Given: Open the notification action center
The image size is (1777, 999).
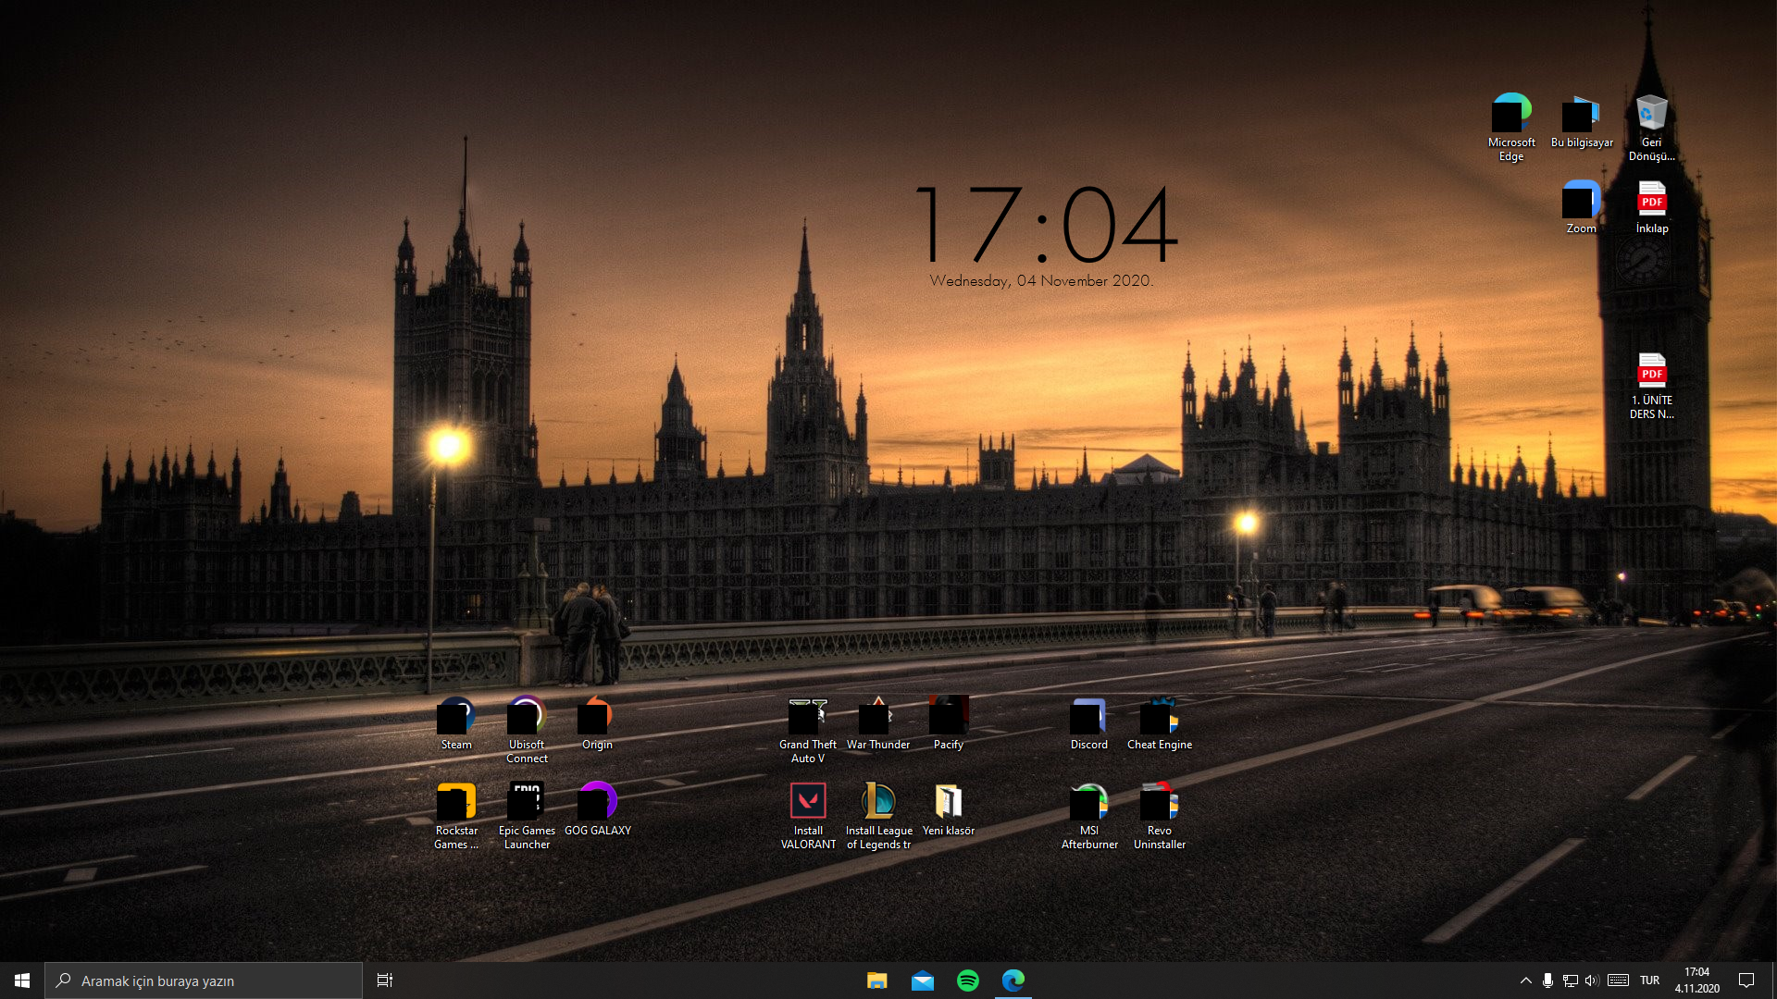Looking at the screenshot, I should click(1746, 980).
